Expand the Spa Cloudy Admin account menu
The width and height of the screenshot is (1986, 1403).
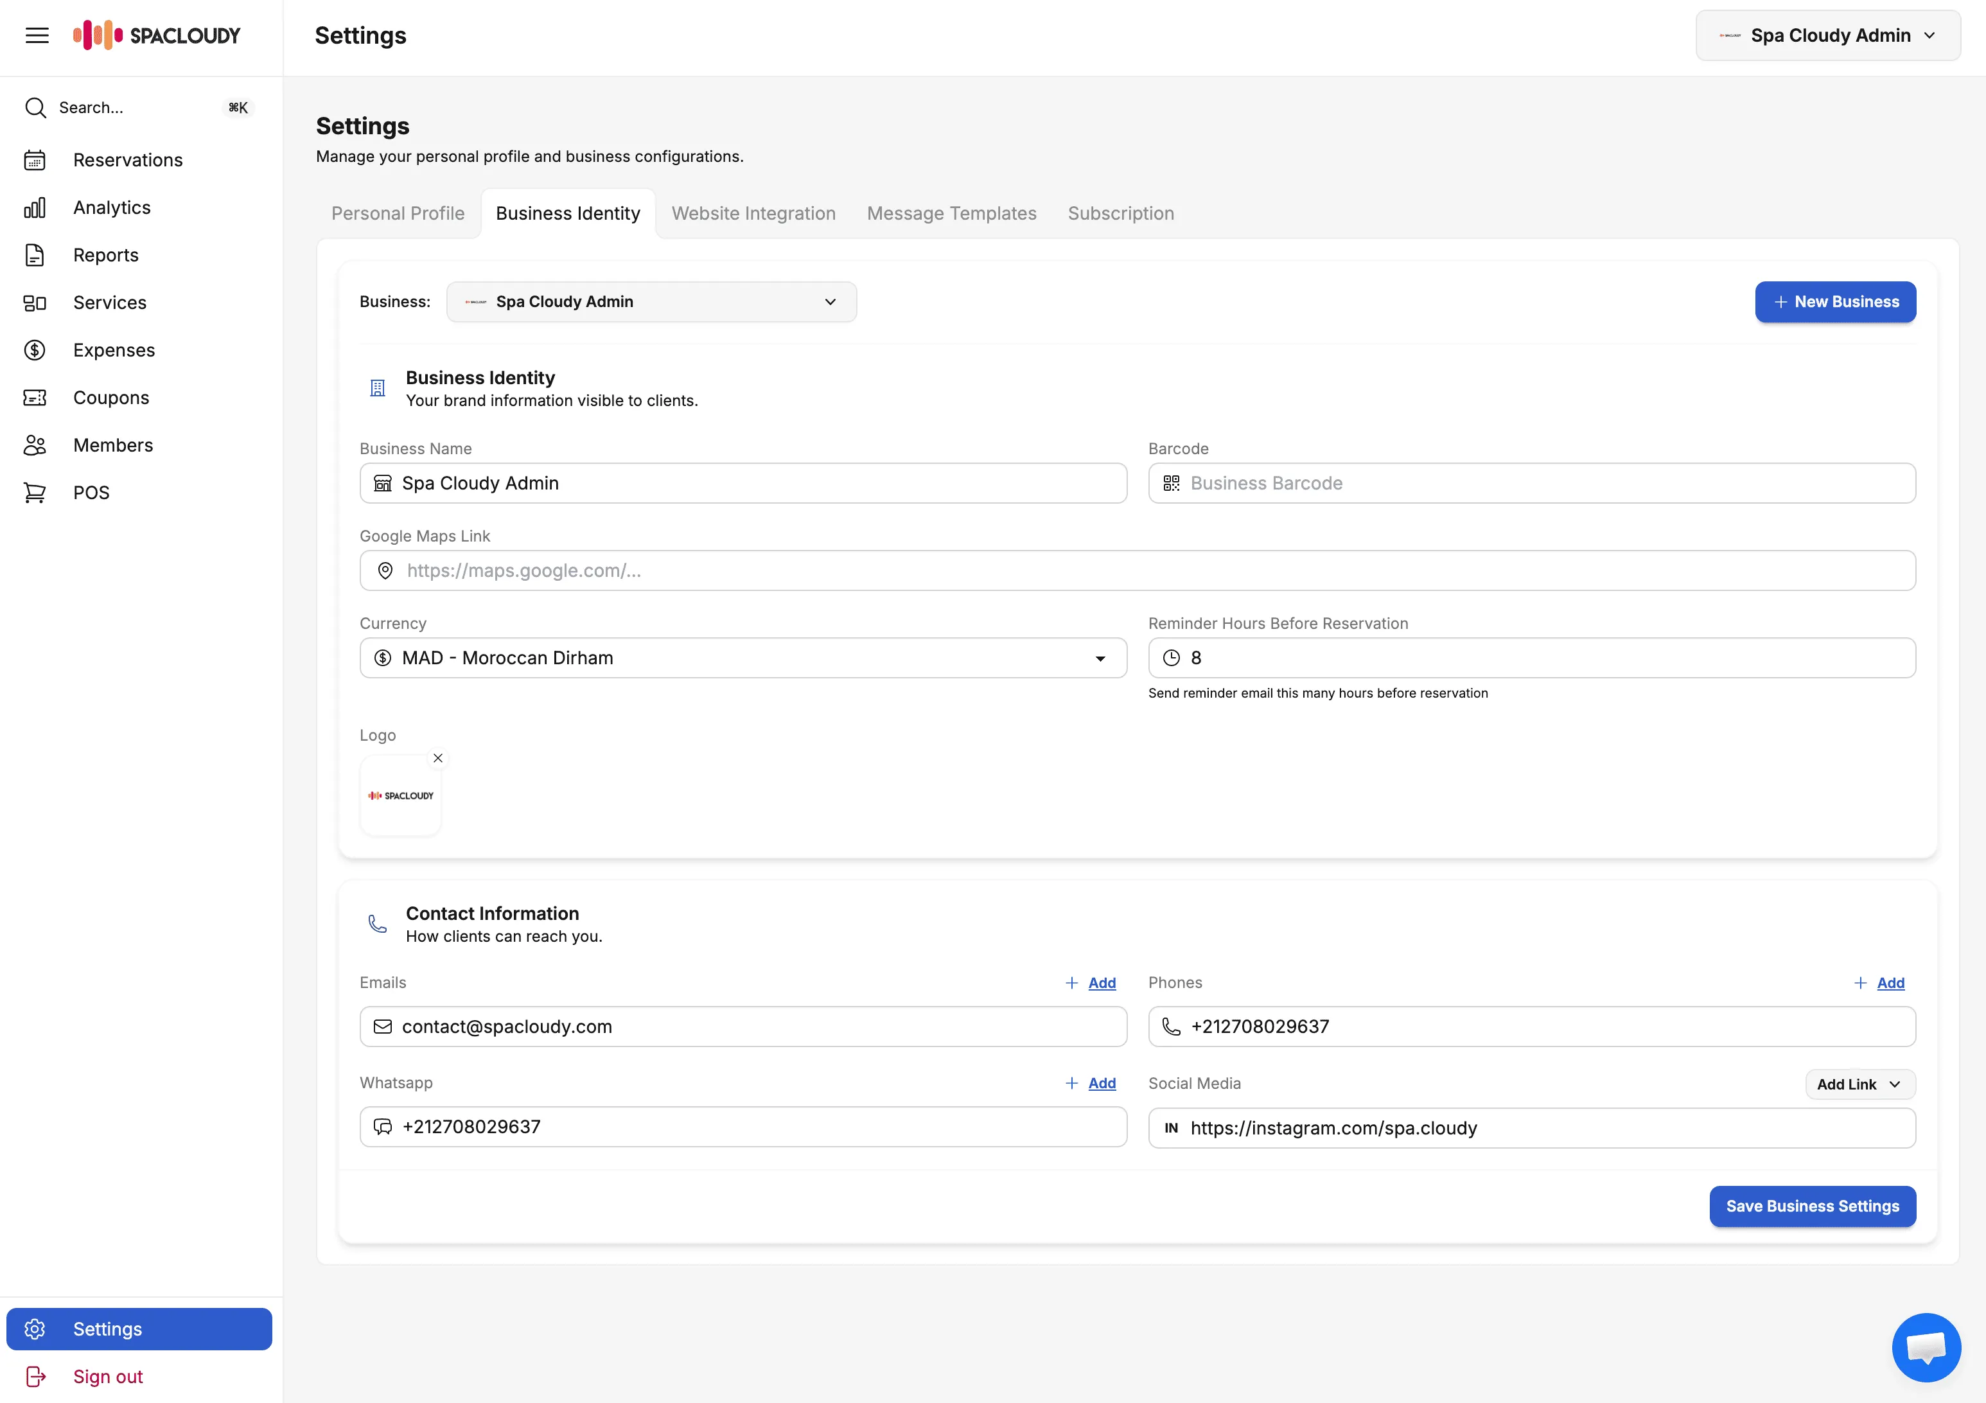pos(1828,35)
